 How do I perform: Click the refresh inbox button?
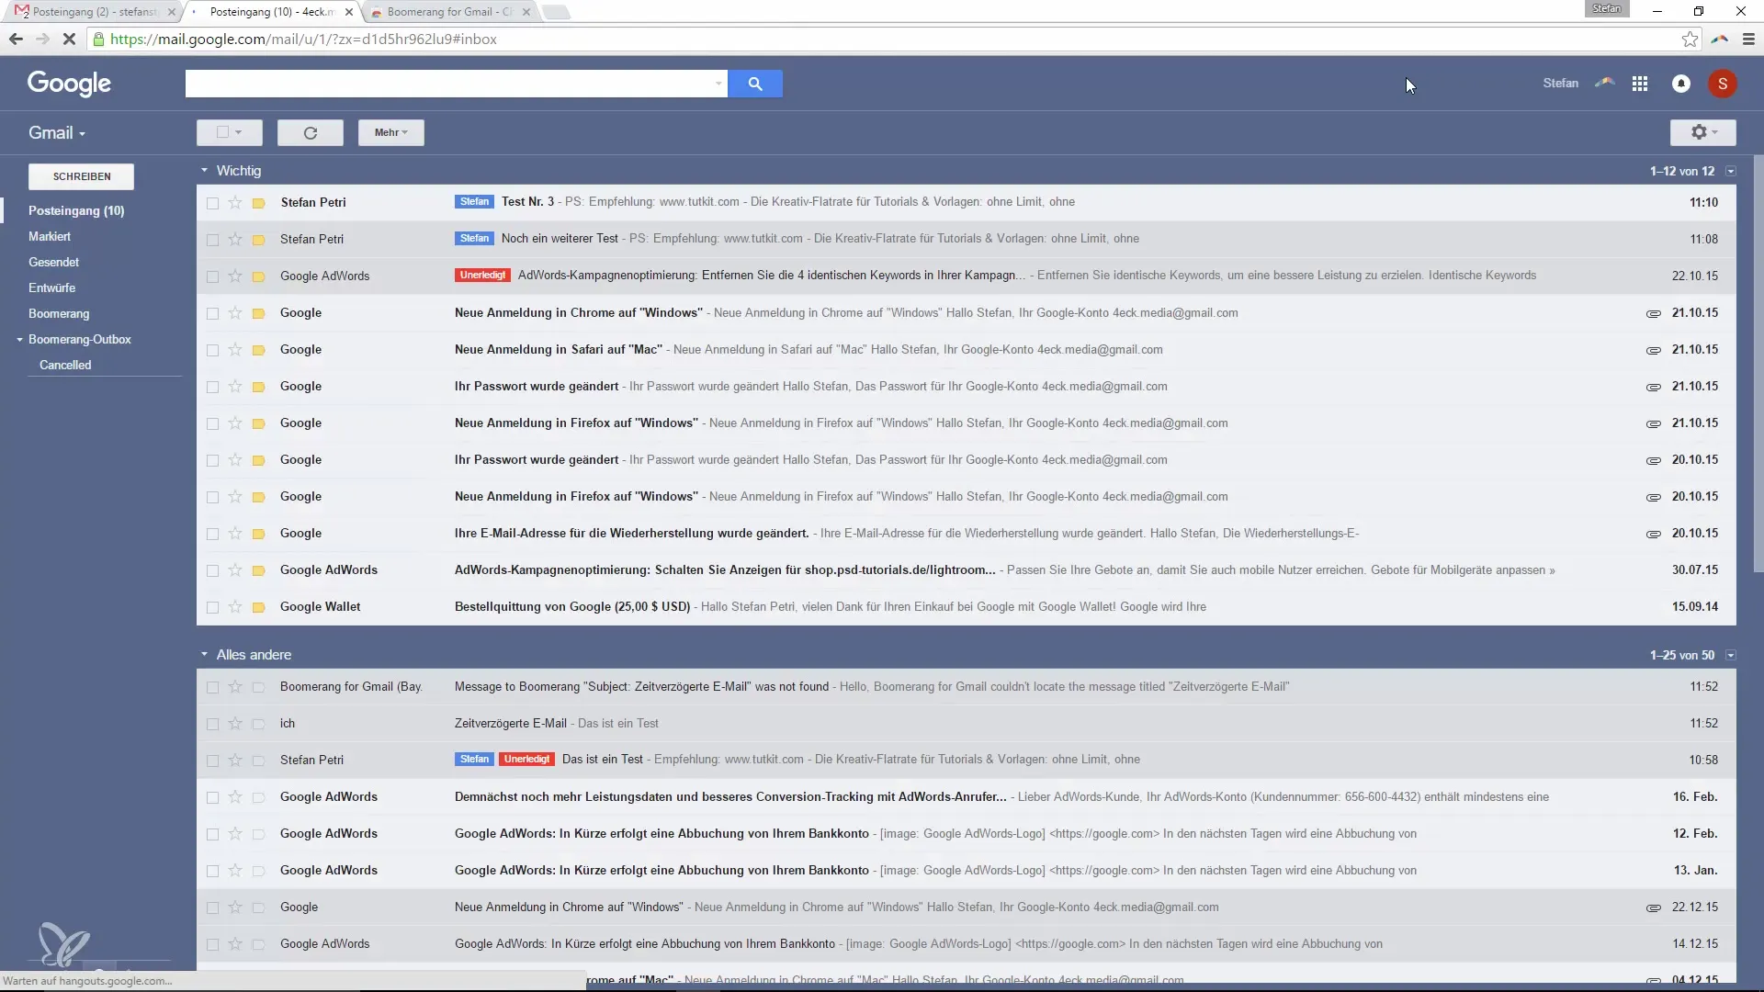[x=311, y=132]
